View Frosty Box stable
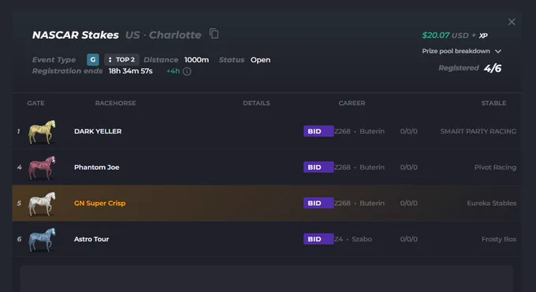Viewport: 536px width, 292px height. point(499,239)
